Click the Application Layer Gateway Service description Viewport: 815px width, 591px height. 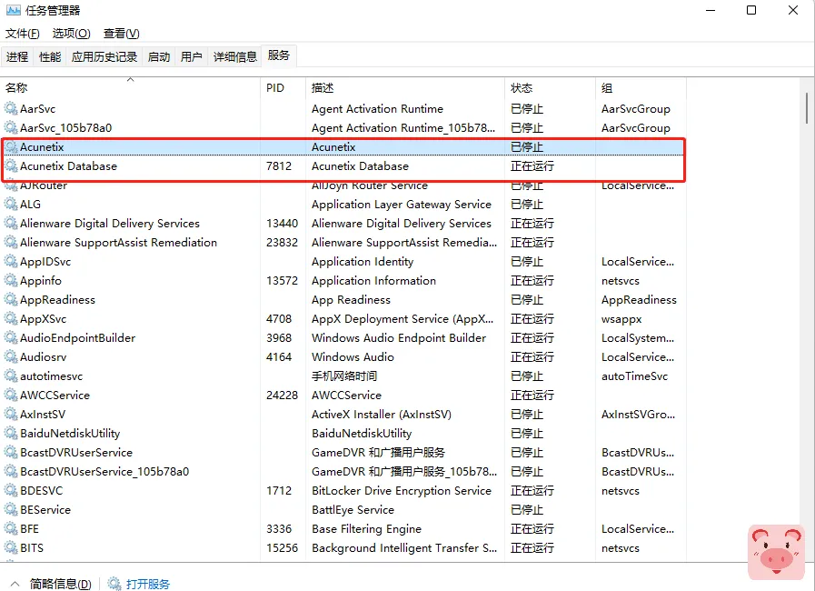point(402,204)
